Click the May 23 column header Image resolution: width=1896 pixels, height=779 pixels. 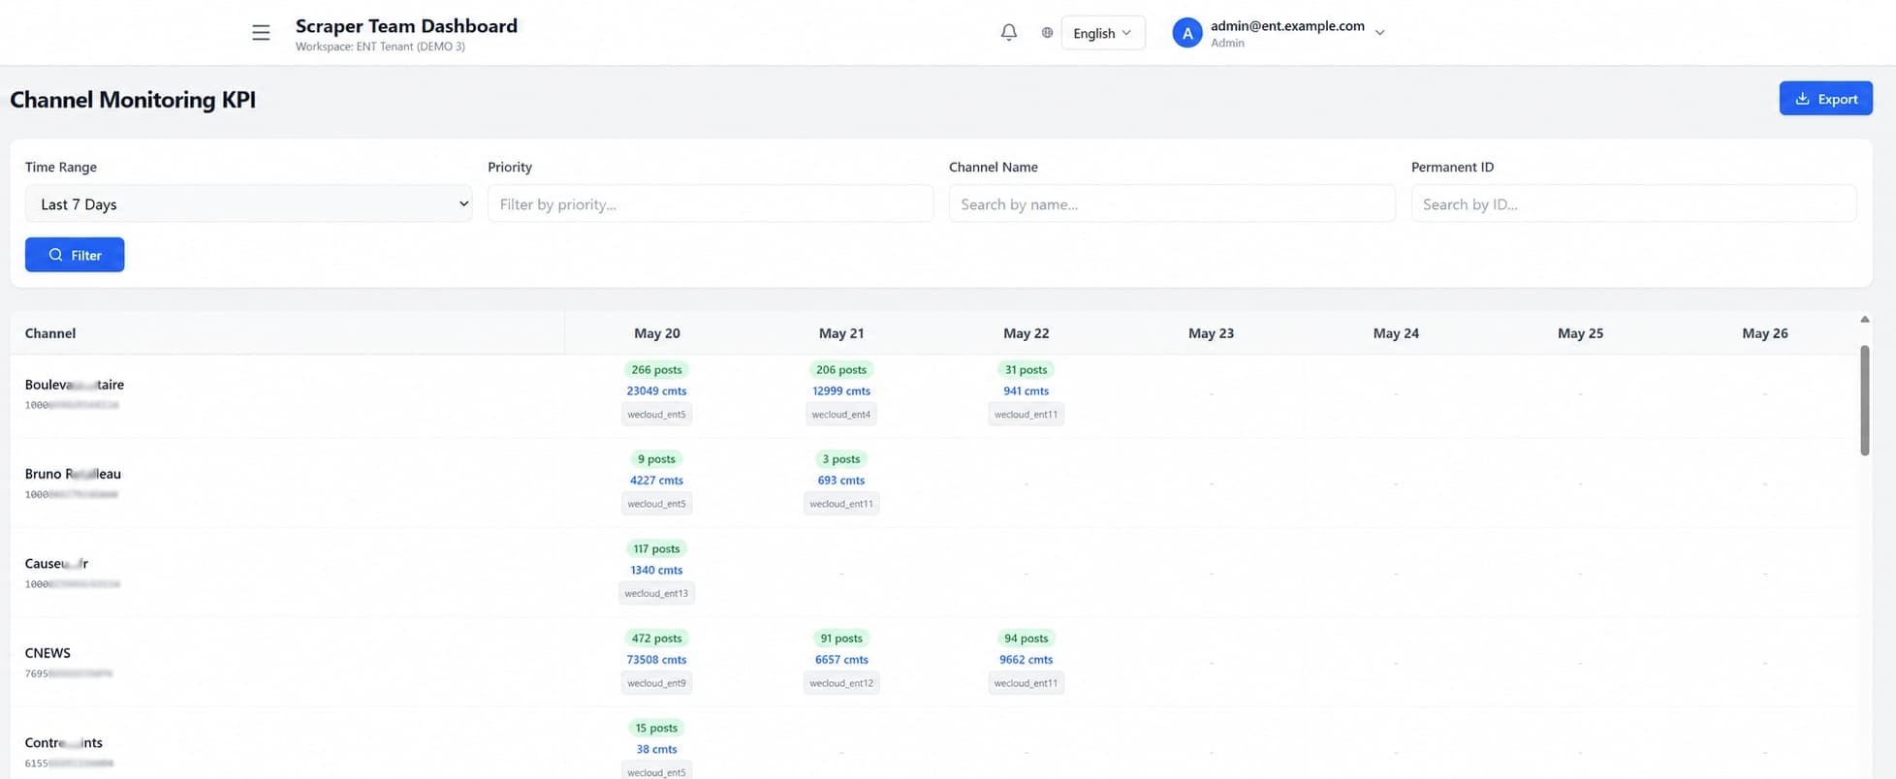[x=1212, y=333]
